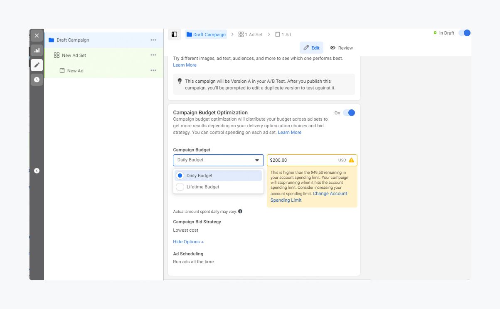The image size is (500, 309).
Task: Toggle the side panel layout icon
Action: click(175, 35)
